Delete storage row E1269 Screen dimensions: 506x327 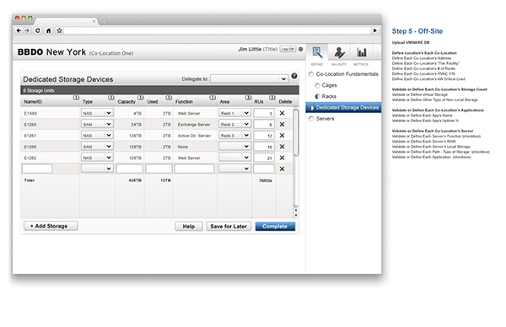tap(282, 147)
